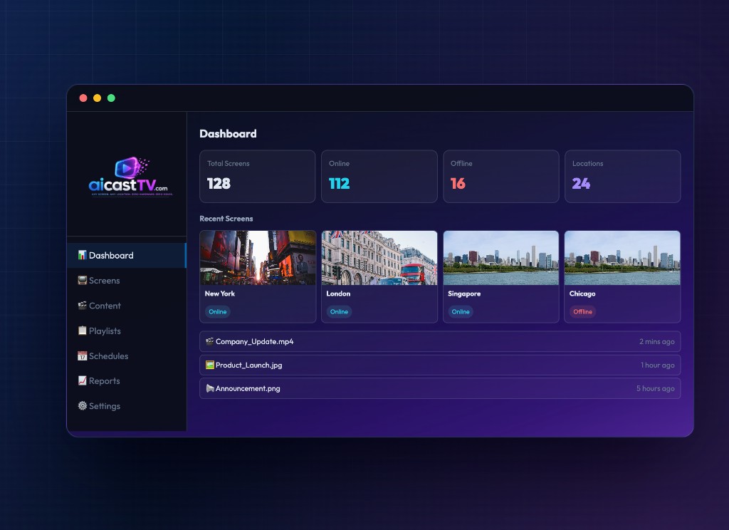Click the Singapore card title
The width and height of the screenshot is (729, 530).
click(464, 293)
